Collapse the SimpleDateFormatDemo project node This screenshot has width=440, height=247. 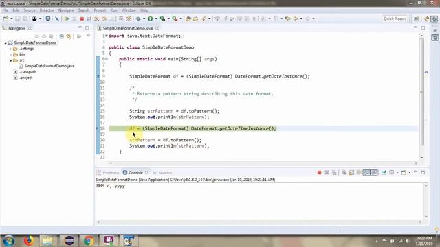point(5,43)
